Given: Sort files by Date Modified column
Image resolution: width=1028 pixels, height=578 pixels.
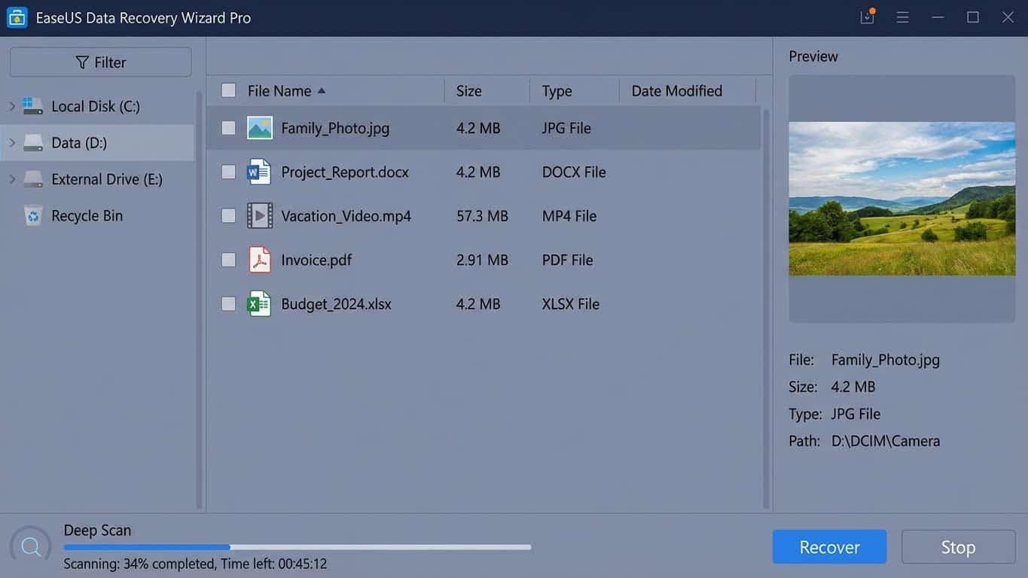Looking at the screenshot, I should pyautogui.click(x=676, y=91).
